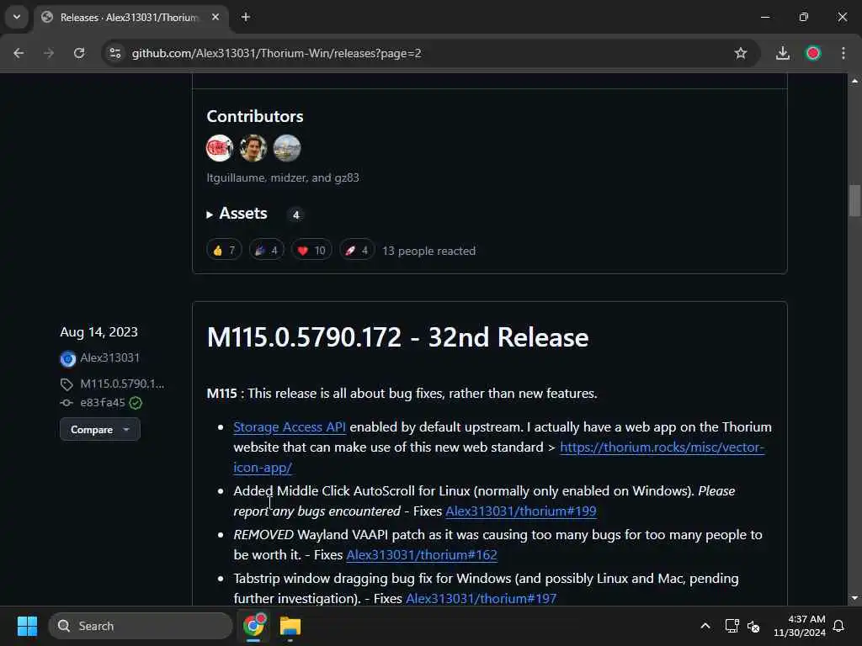The height and width of the screenshot is (646, 862).
Task: Open the Windows Start menu
Action: coord(27,626)
